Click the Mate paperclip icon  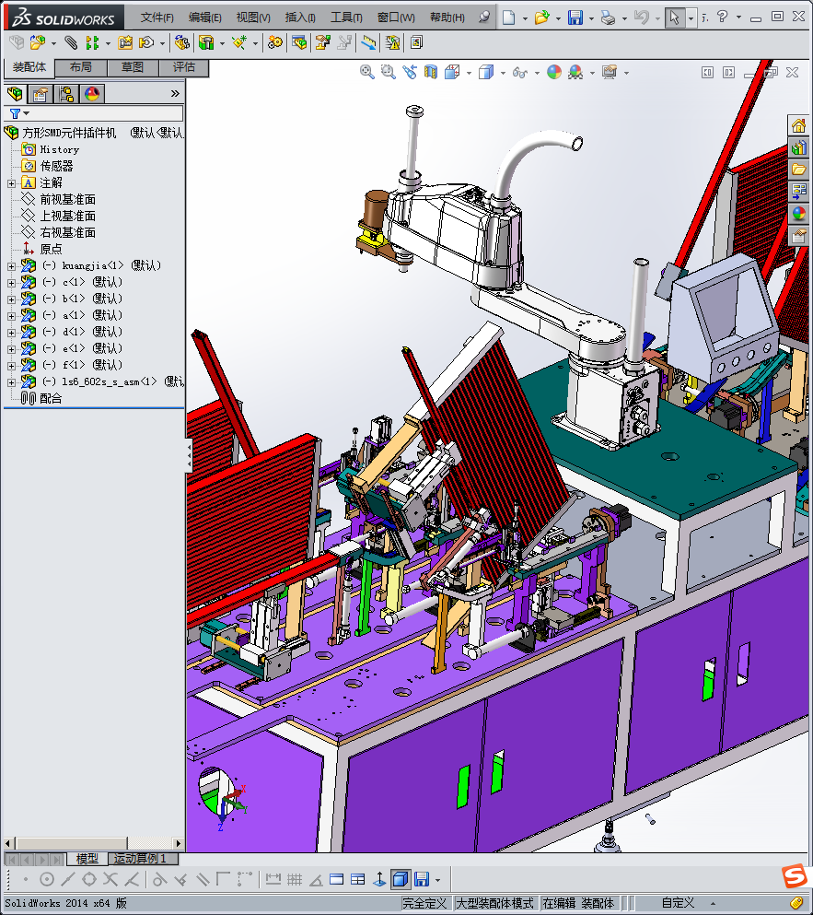(71, 42)
